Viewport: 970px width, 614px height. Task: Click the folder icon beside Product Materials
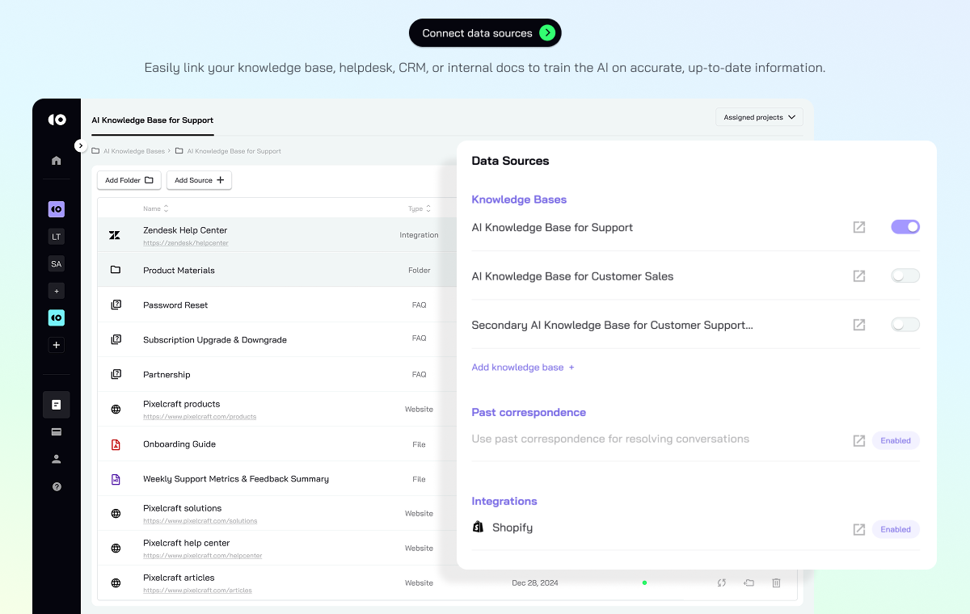pos(116,270)
